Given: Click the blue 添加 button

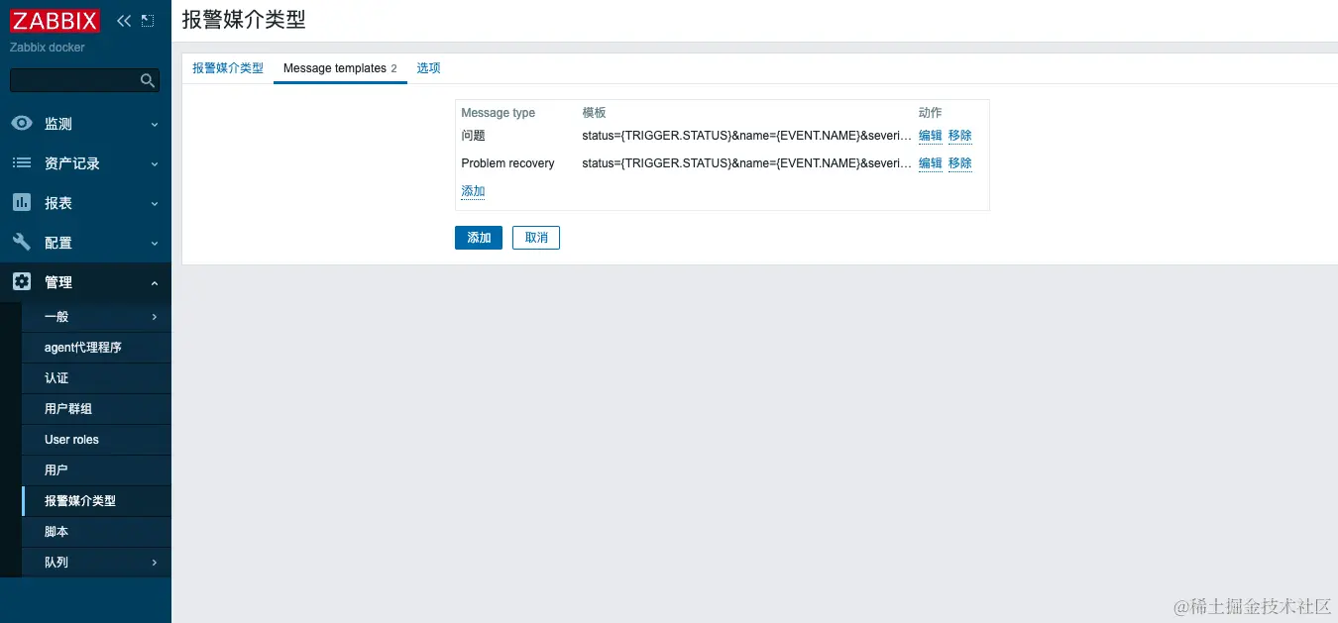Looking at the screenshot, I should coord(479,238).
